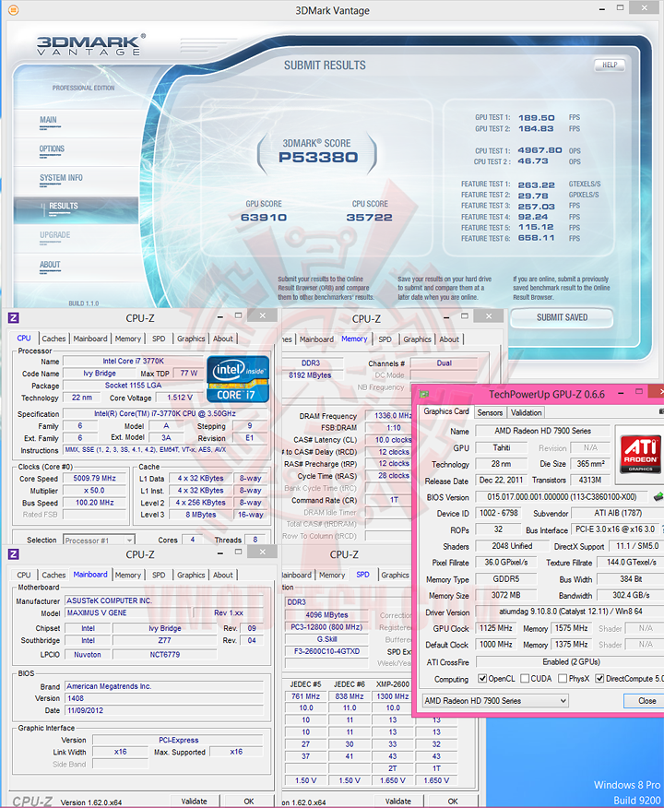Image resolution: width=664 pixels, height=808 pixels.
Task: Click the ATI CrossFire Enabled (2 GPUs) field
Action: point(570,661)
